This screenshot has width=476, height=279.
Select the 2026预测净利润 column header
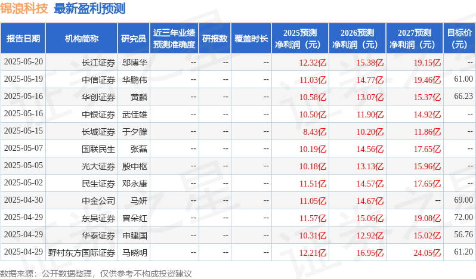[x=357, y=39]
